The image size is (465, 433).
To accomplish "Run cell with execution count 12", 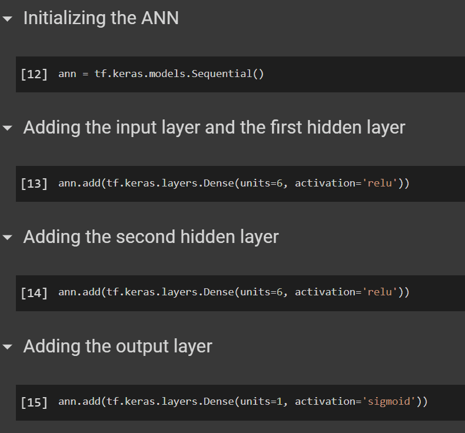I will 34,75.
